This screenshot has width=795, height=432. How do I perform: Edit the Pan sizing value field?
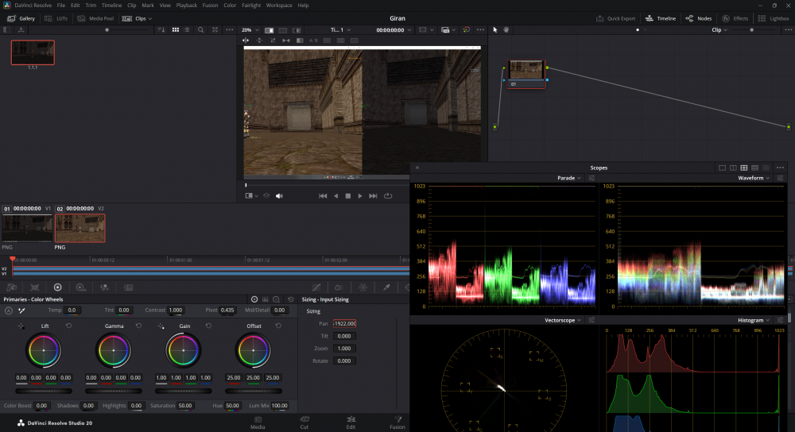(344, 324)
